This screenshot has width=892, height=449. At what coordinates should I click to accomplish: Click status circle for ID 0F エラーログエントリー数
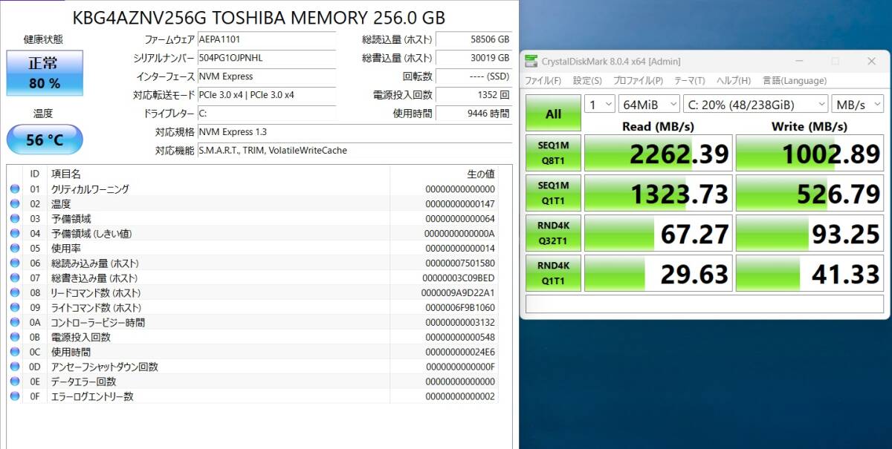15,396
